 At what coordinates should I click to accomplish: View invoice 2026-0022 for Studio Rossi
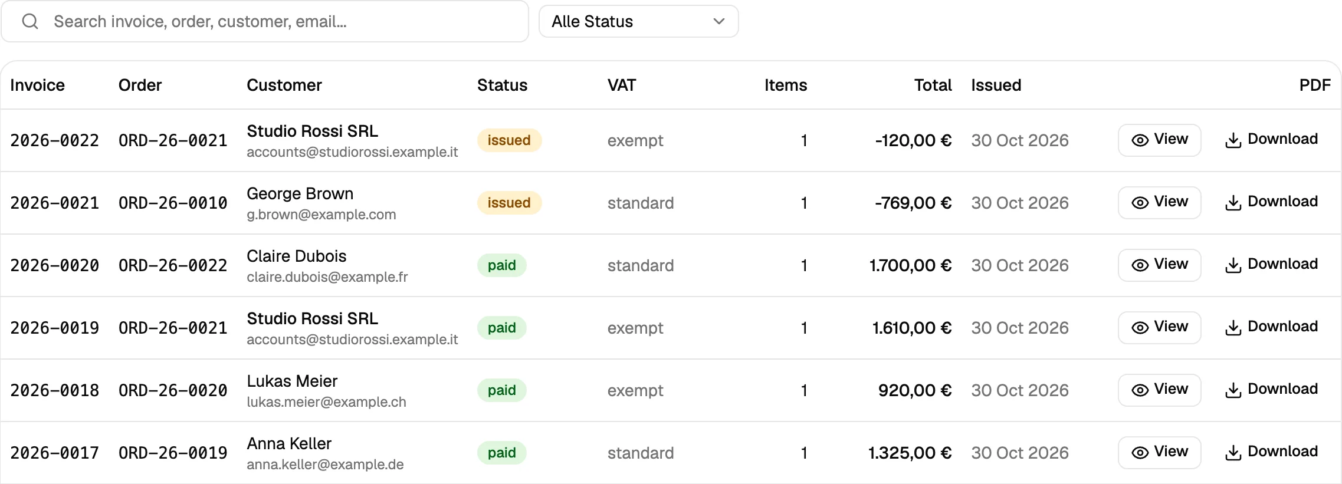tap(1159, 140)
